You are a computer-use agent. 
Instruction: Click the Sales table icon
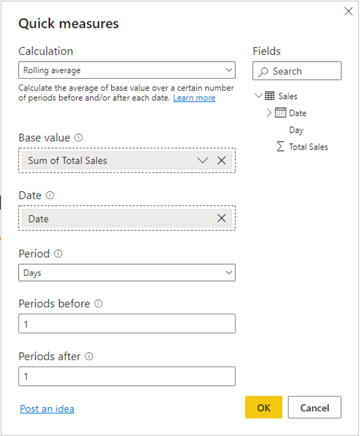click(x=270, y=96)
